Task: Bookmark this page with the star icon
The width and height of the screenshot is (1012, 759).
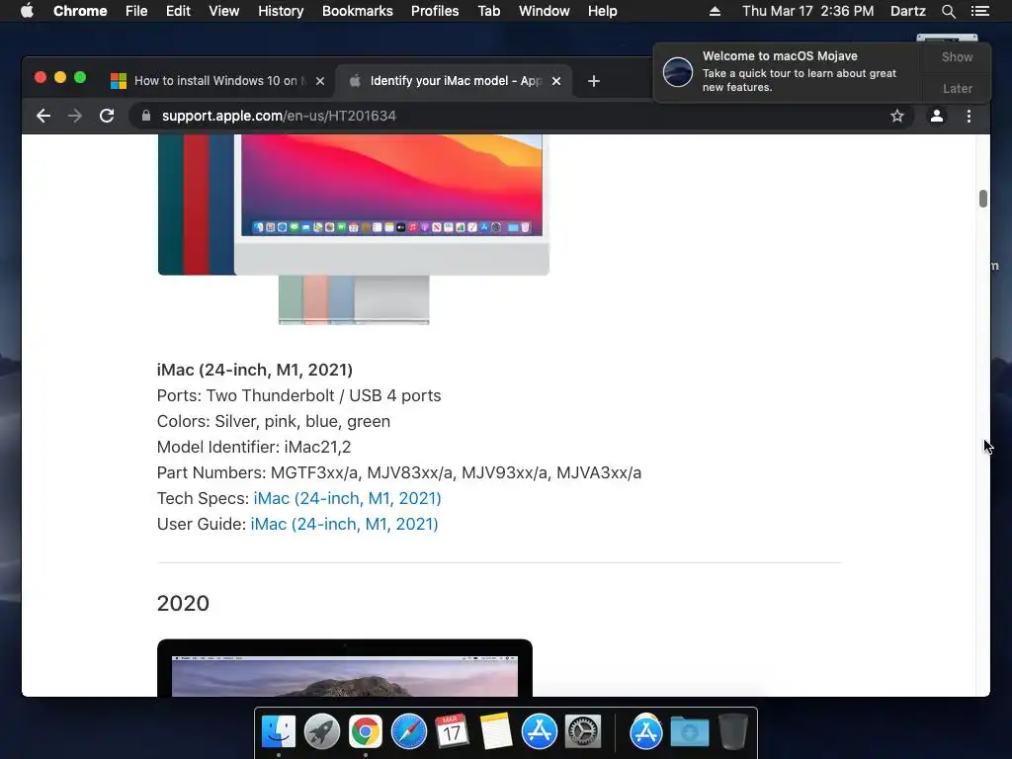Action: (x=897, y=117)
